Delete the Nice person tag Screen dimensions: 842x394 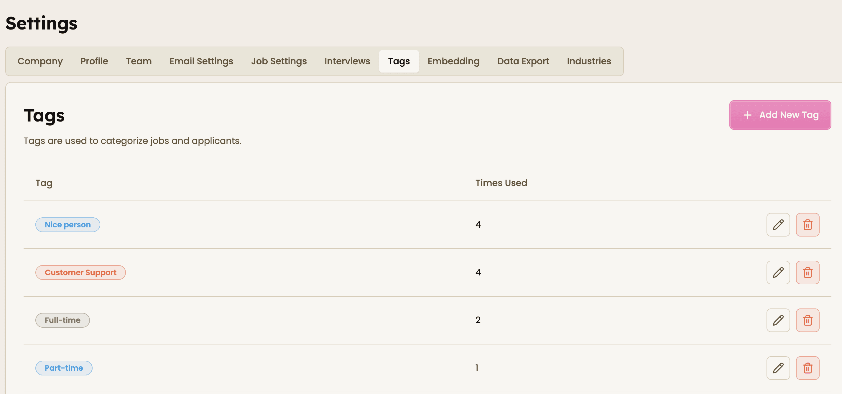tap(807, 225)
